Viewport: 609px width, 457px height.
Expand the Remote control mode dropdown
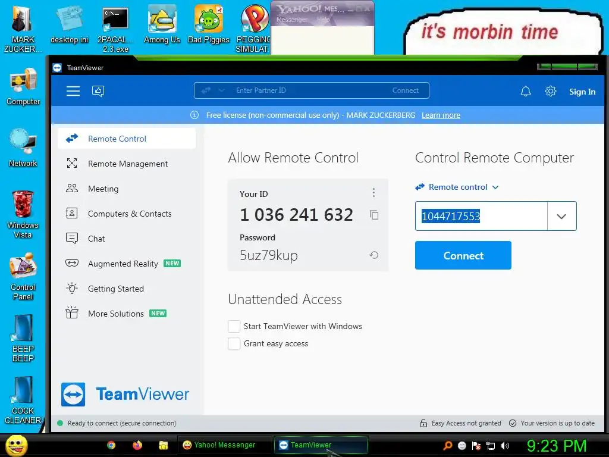[495, 187]
